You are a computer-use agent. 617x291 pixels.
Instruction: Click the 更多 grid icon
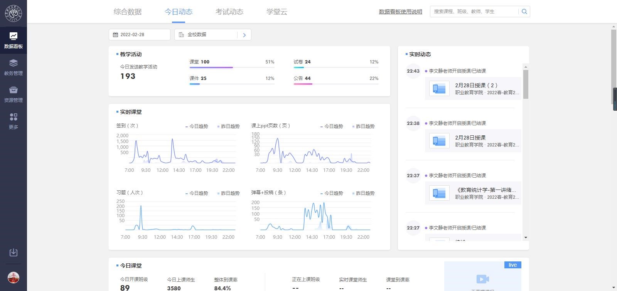coord(13,121)
